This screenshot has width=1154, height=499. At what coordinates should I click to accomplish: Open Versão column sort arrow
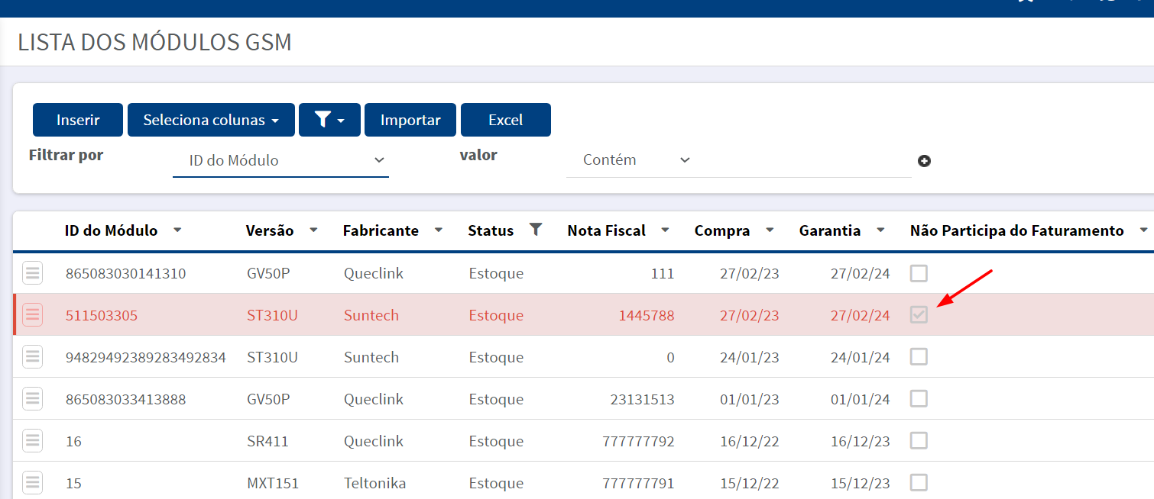point(313,230)
